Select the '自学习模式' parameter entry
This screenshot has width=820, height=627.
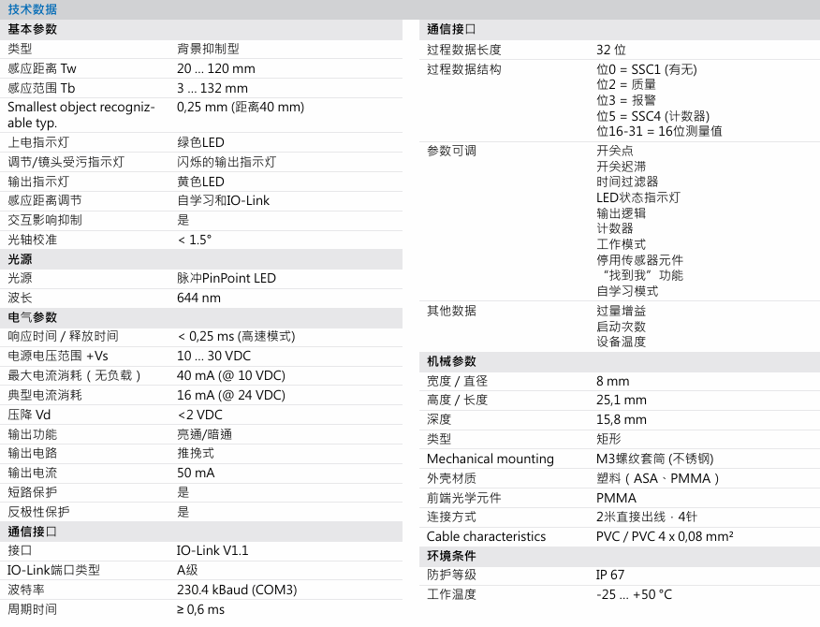pyautogui.click(x=627, y=291)
